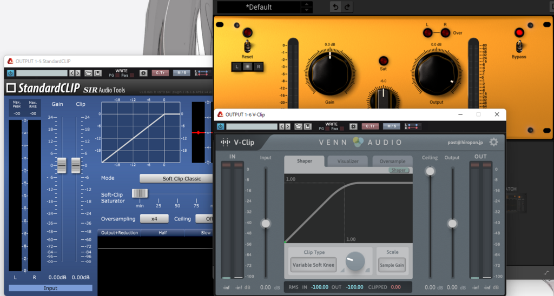Save preset floppy icon in V-Clip window

tap(308, 126)
